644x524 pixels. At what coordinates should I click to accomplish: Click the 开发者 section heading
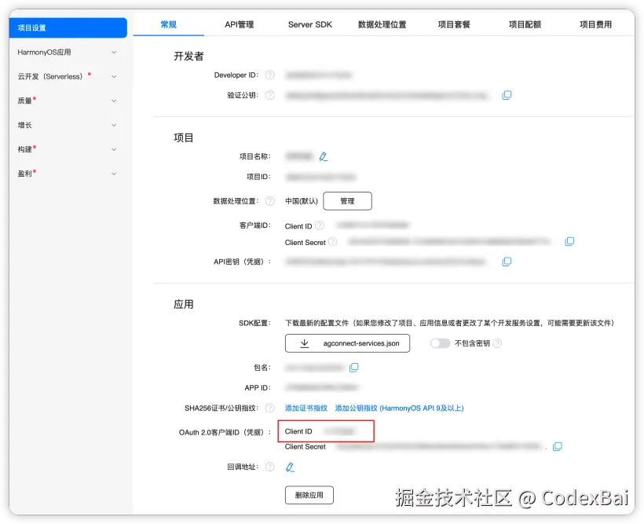(x=188, y=57)
